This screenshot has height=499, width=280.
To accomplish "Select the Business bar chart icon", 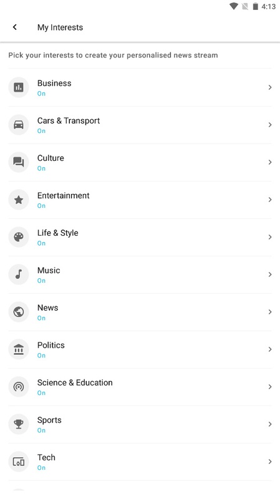I will (19, 87).
